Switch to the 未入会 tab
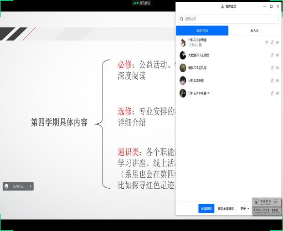The width and height of the screenshot is (283, 231). click(254, 30)
